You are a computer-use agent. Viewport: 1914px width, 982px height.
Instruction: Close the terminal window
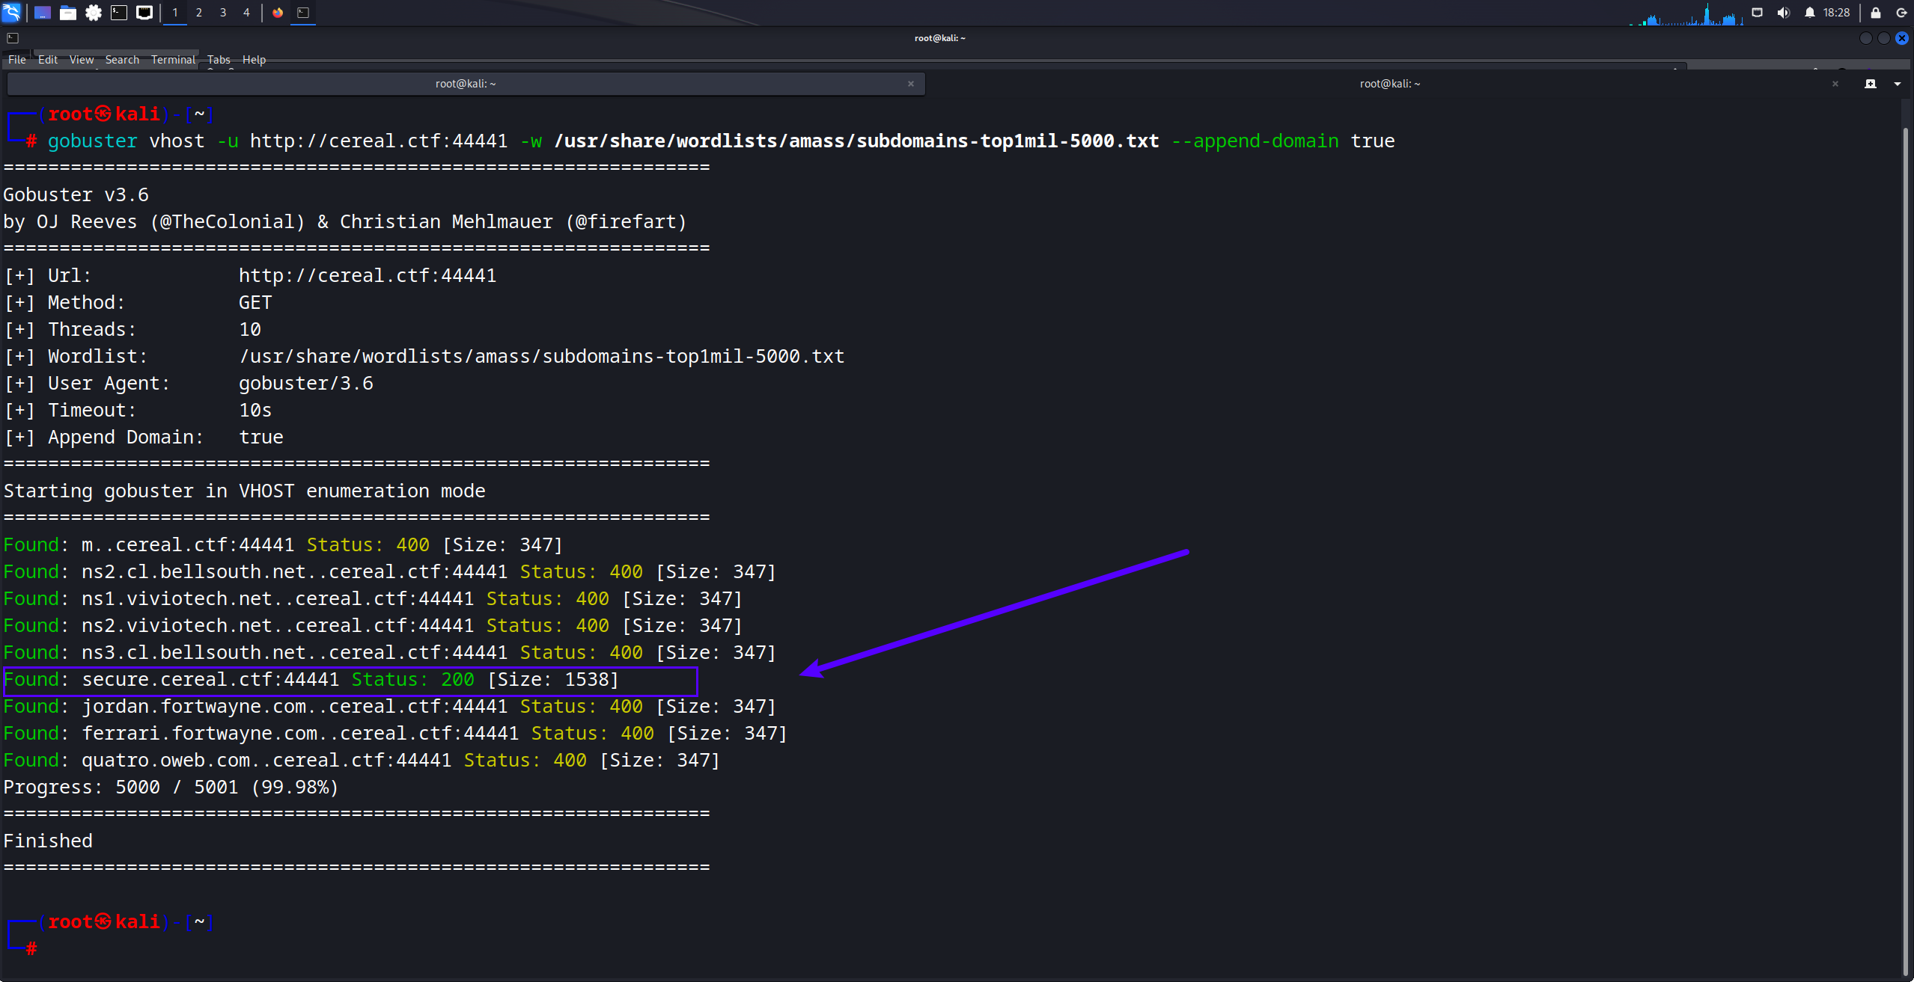(x=1902, y=38)
